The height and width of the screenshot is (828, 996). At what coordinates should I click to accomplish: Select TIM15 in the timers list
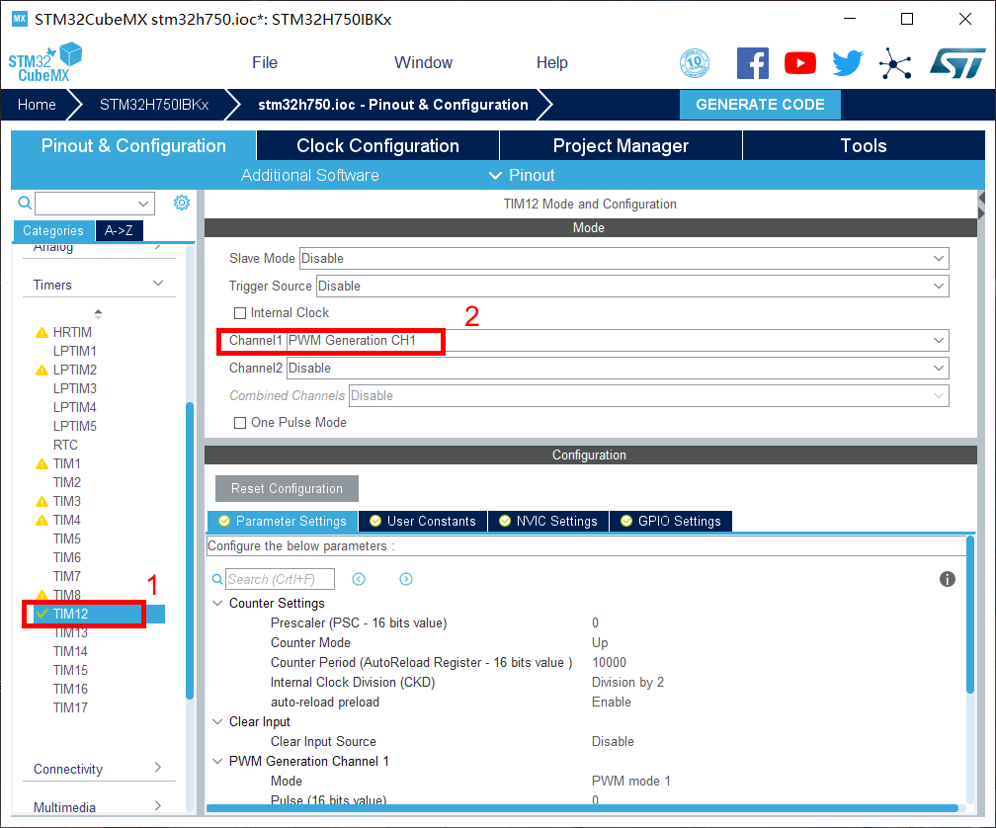coord(70,670)
